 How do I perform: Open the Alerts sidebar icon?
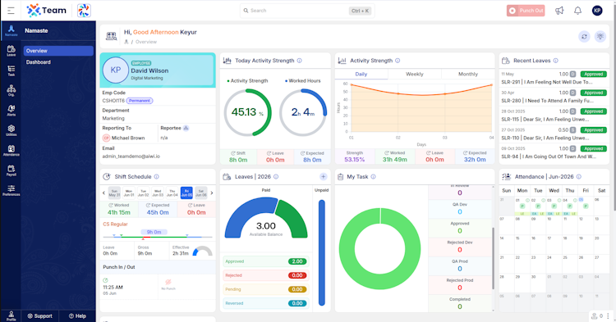point(11,111)
